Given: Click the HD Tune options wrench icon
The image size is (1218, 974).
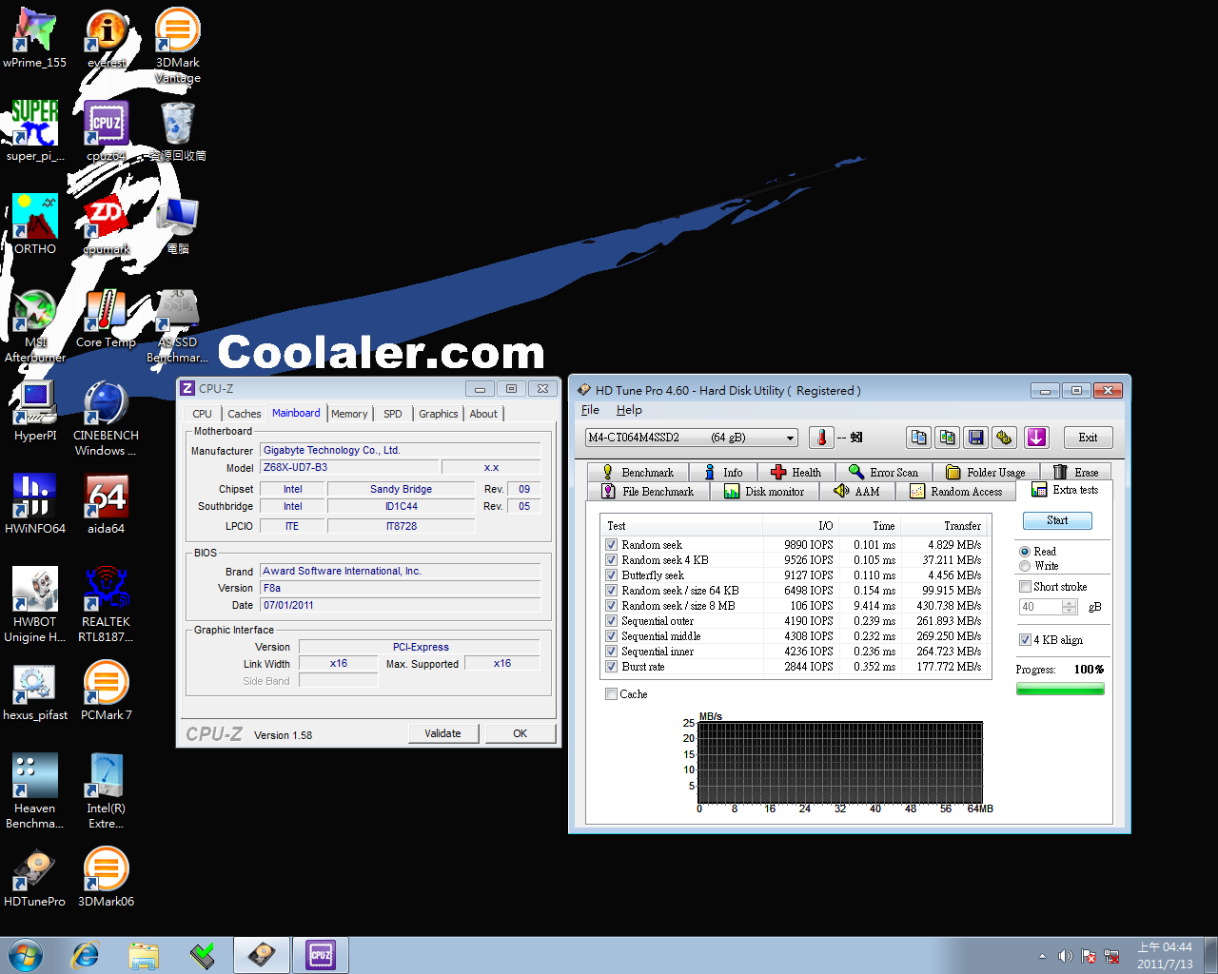Looking at the screenshot, I should pyautogui.click(x=1005, y=438).
